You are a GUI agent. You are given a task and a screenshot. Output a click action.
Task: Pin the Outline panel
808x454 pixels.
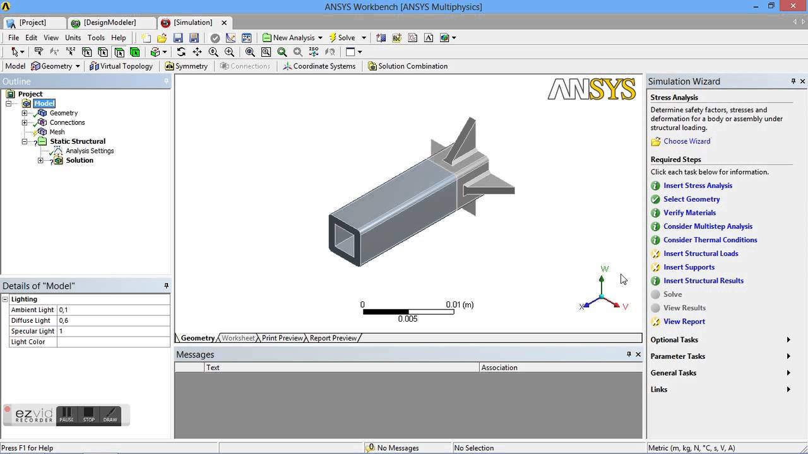click(x=167, y=81)
